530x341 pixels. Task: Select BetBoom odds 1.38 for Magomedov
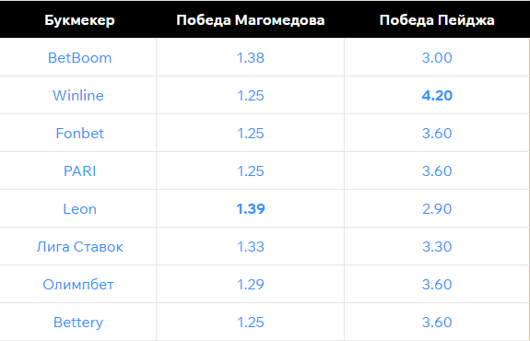click(251, 58)
